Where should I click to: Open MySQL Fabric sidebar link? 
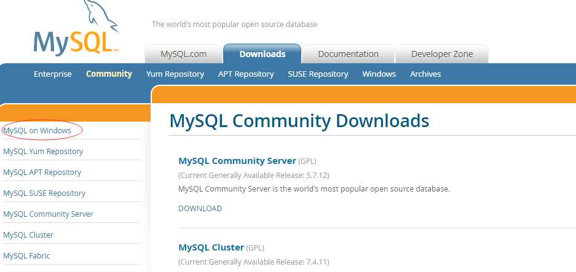tap(26, 256)
